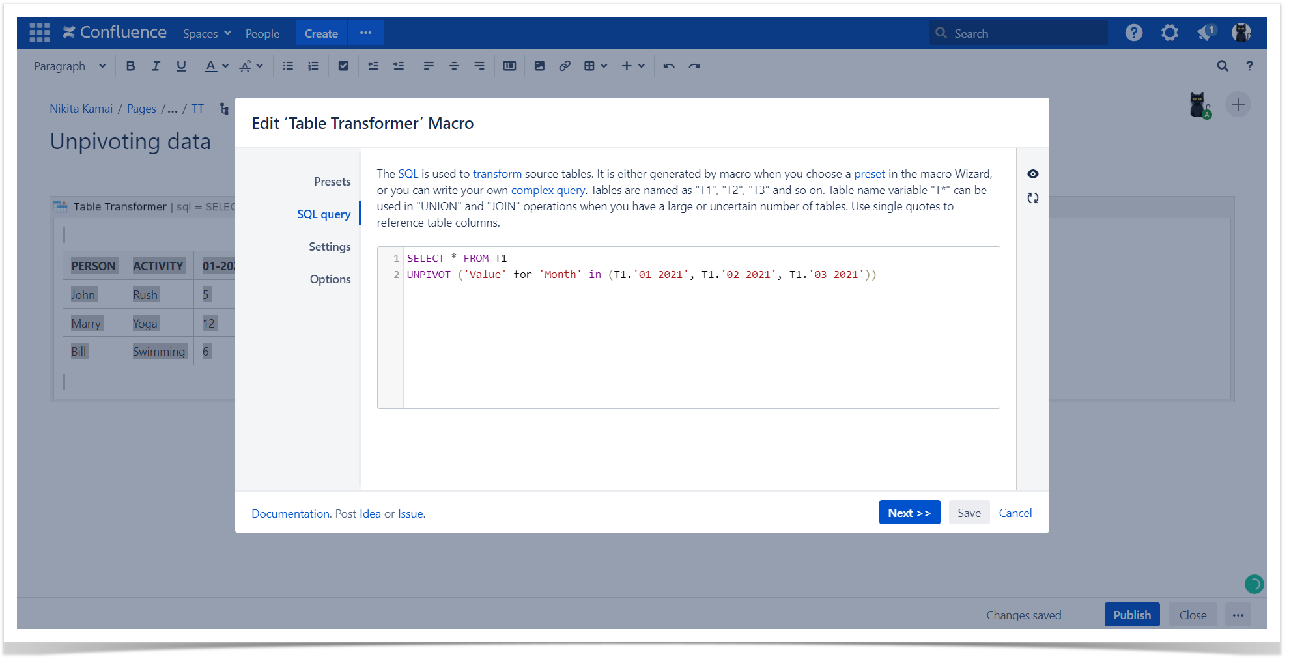Image resolution: width=1289 pixels, height=661 pixels.
Task: Open the notifications megaphone icon
Action: (1205, 33)
